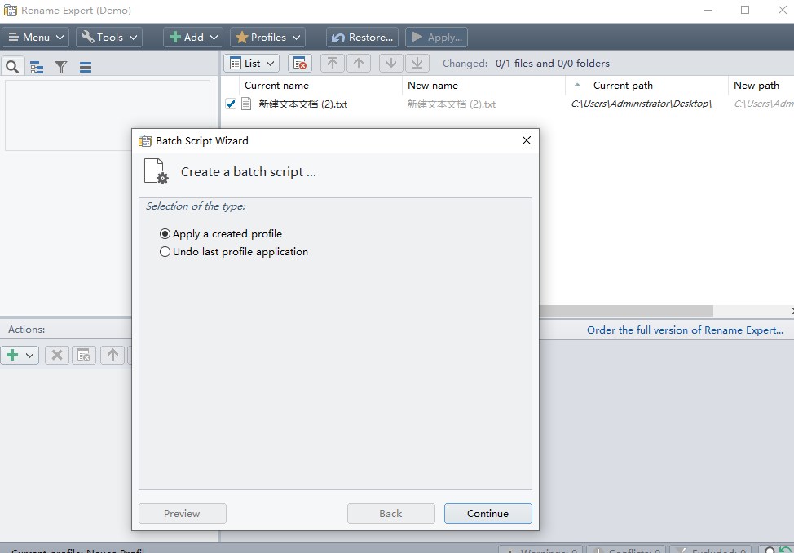Click the New path column header
The image size is (794, 553).
click(757, 86)
